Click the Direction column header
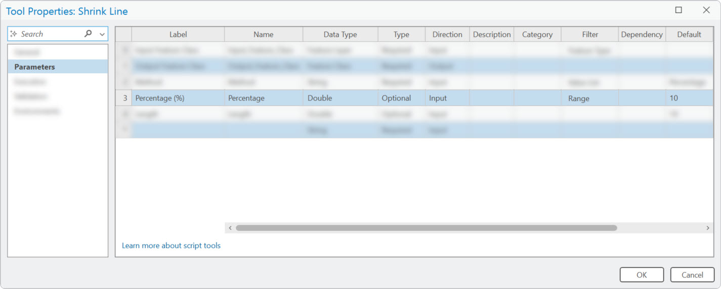The width and height of the screenshot is (721, 289). click(447, 34)
